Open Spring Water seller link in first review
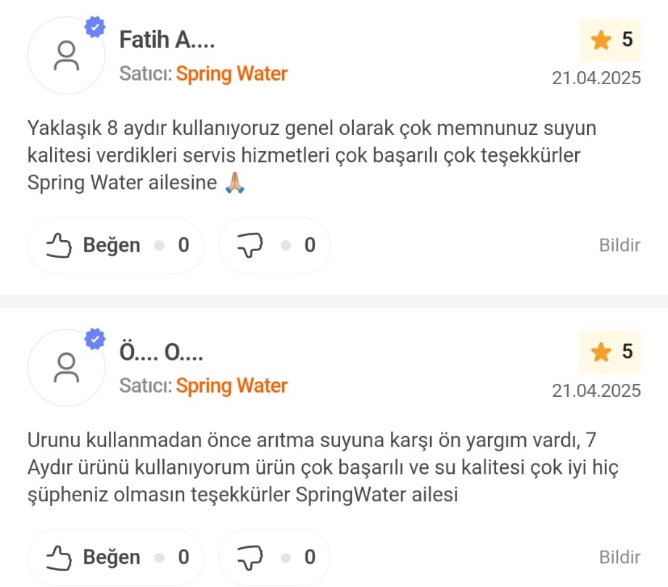668x587 pixels. [x=232, y=74]
